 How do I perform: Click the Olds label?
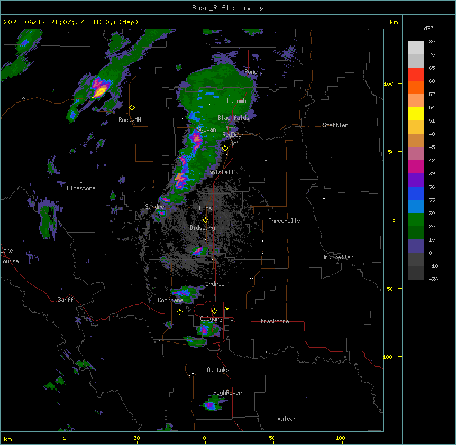coord(205,208)
